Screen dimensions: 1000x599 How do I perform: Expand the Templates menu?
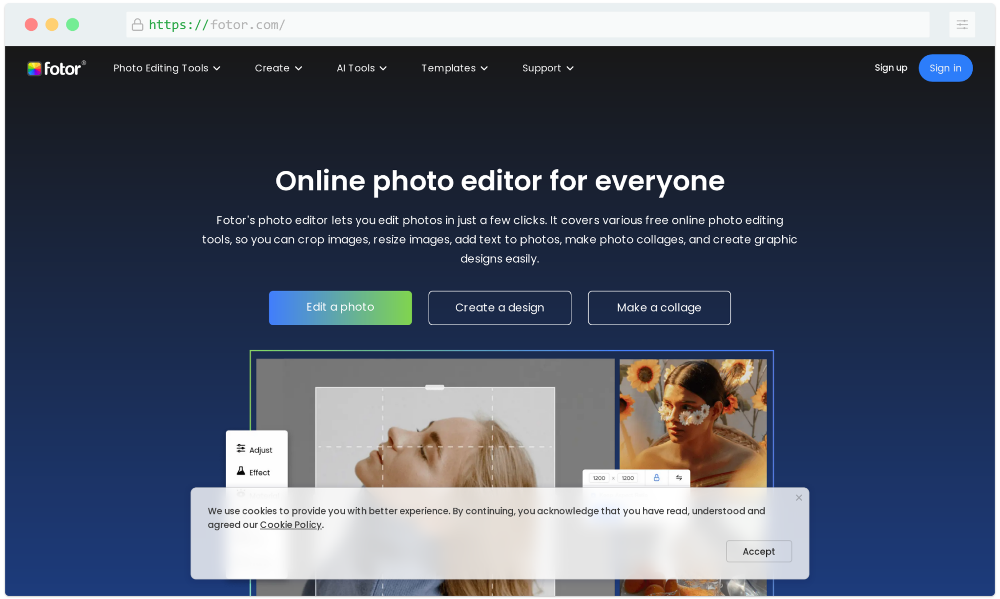click(455, 68)
